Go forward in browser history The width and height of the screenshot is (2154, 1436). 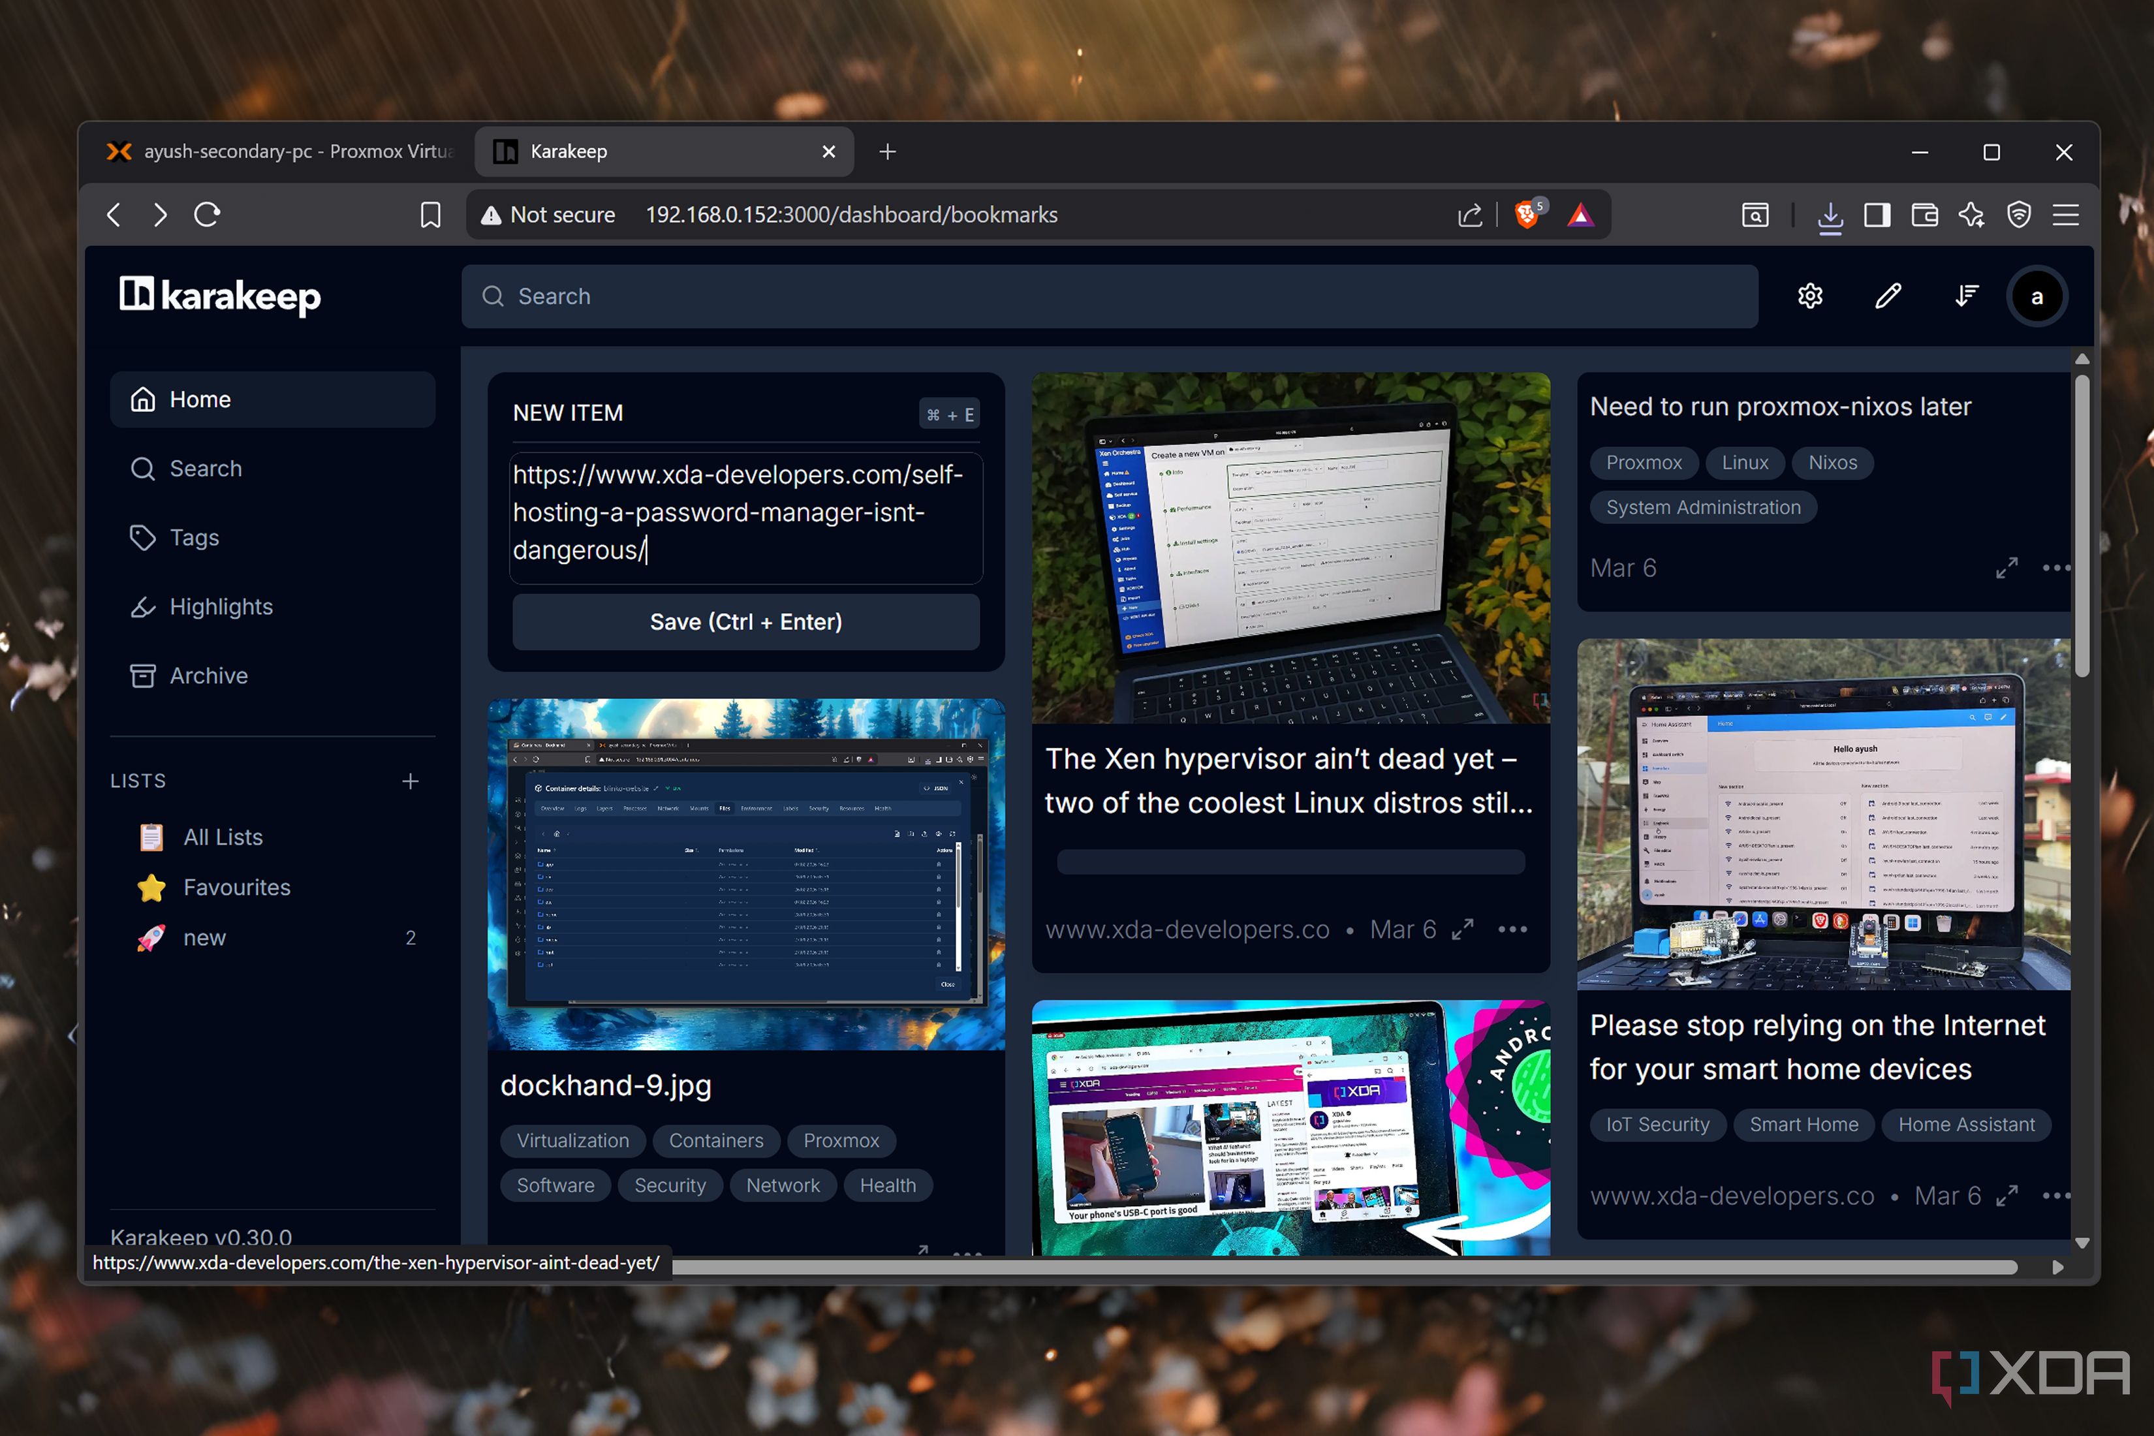[161, 214]
